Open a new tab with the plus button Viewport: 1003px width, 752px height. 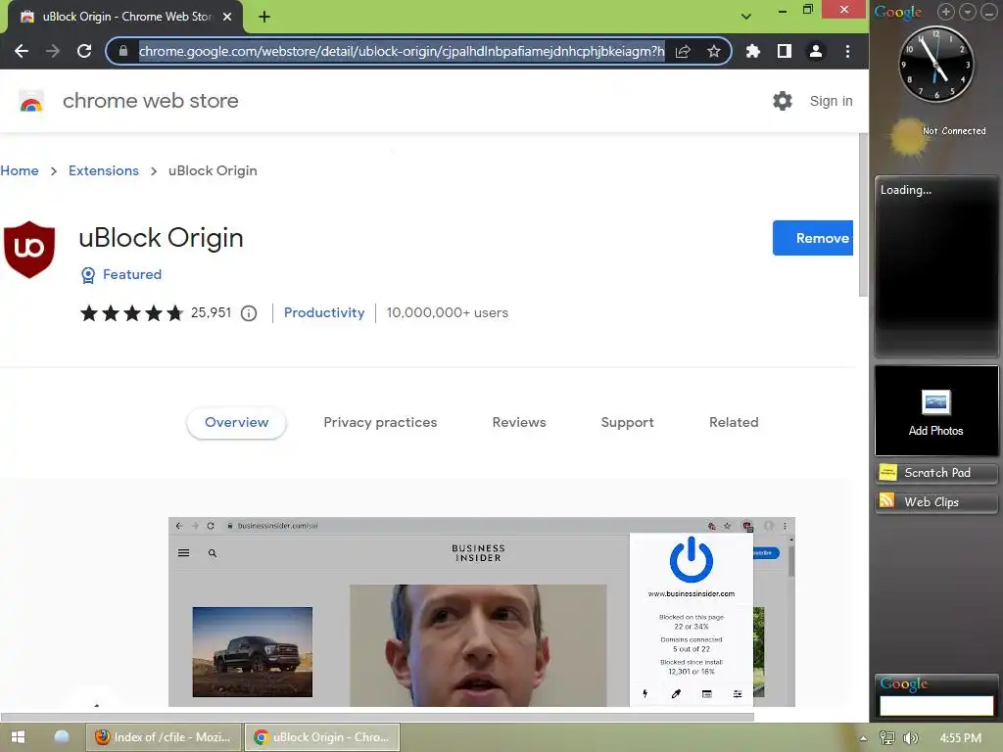264,17
